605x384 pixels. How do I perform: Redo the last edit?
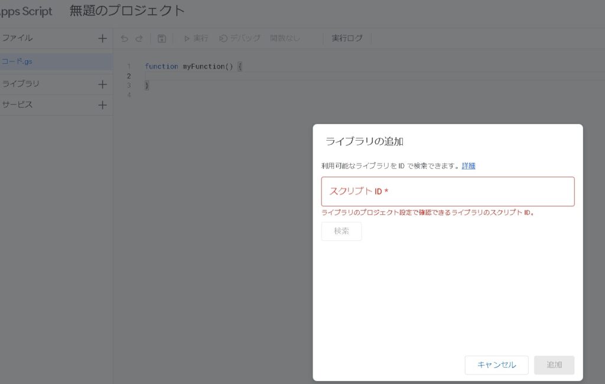tap(139, 38)
